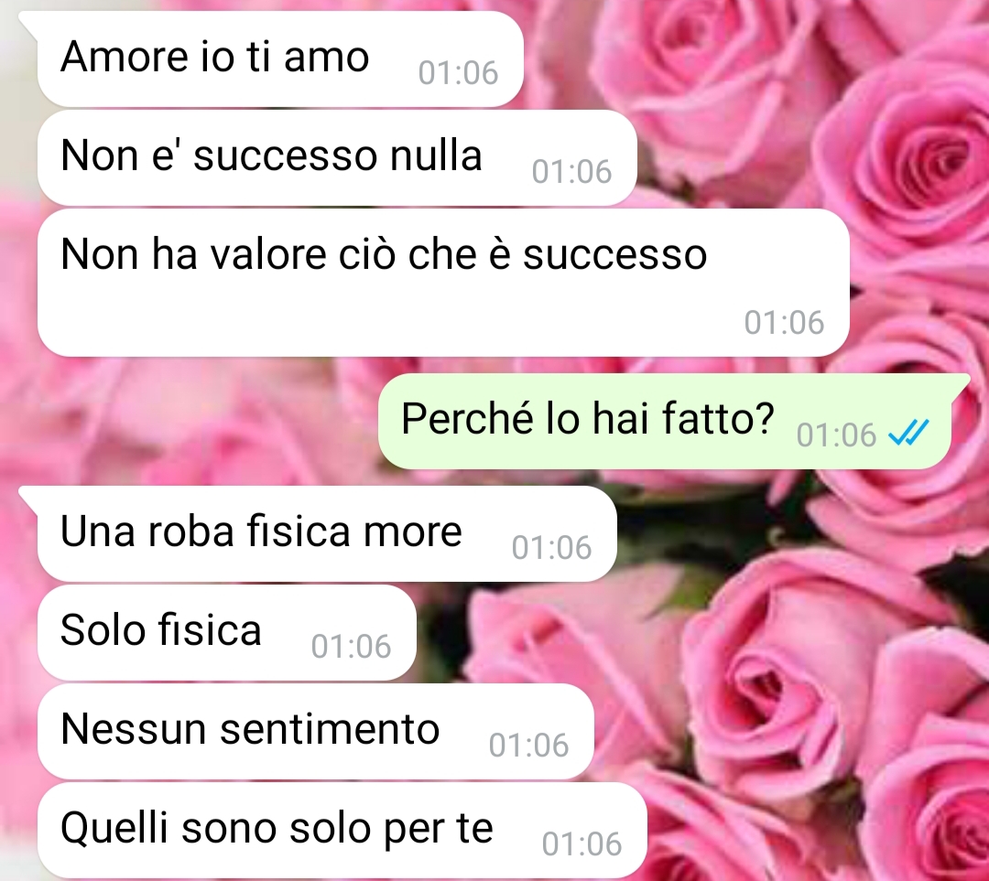This screenshot has width=989, height=881.
Task: Select the 'Quelli sono solo per te' message
Action: [x=342, y=830]
